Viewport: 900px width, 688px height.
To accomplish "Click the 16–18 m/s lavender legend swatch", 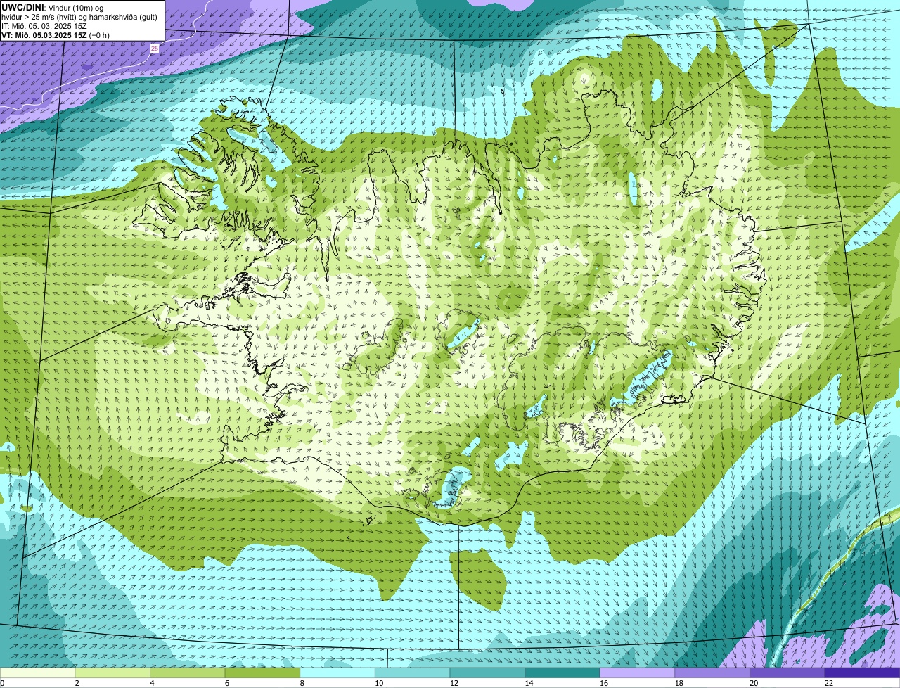I will tap(638, 673).
